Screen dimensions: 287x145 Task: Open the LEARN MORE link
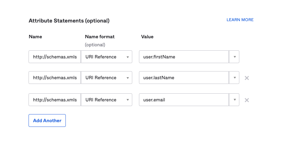(x=240, y=20)
